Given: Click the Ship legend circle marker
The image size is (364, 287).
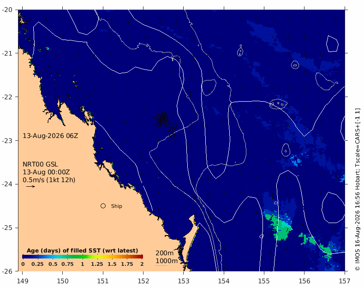Looking at the screenshot, I should point(103,206).
